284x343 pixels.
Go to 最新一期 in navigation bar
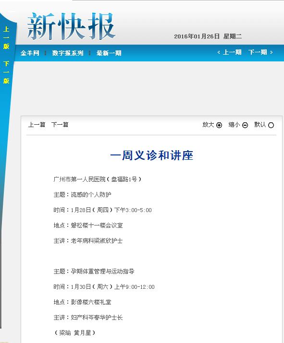coord(109,53)
